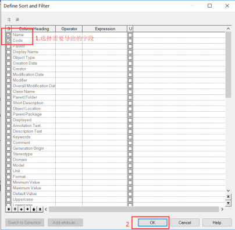The image size is (235, 230).
Task: Select the 'Annotation Text' row label
Action: click(27, 126)
